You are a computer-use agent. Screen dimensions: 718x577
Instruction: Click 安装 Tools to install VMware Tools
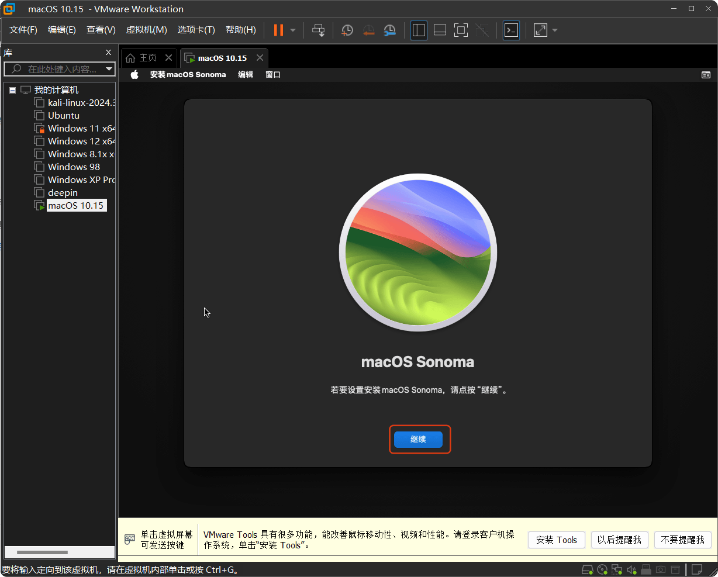pos(556,540)
